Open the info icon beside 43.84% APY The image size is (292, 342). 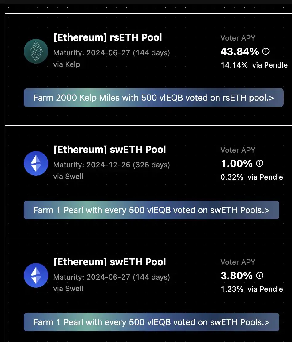click(x=266, y=51)
